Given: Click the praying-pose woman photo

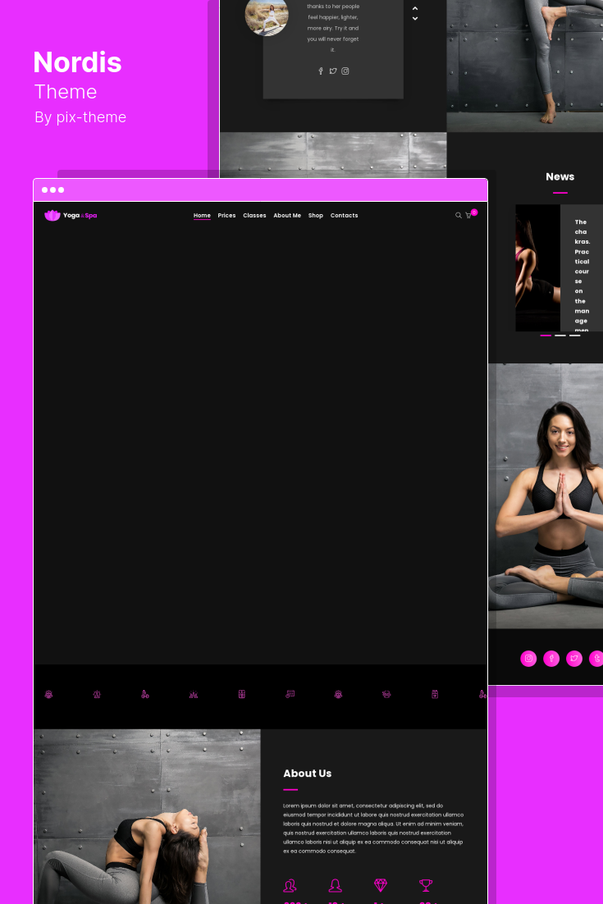Looking at the screenshot, I should [546, 495].
